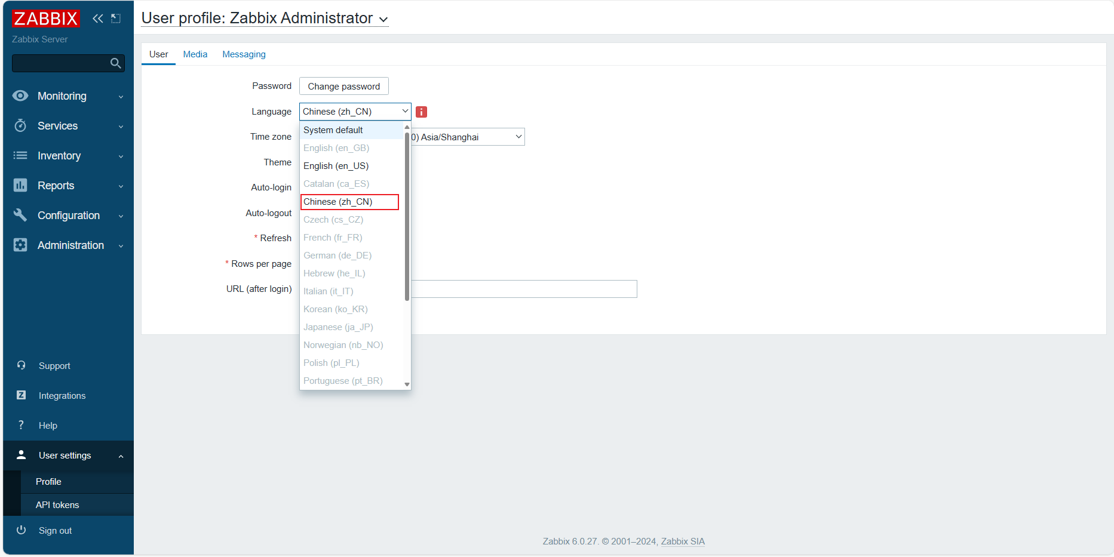Click the URL (after login) input field
The width and height of the screenshot is (1114, 557).
pyautogui.click(x=524, y=289)
